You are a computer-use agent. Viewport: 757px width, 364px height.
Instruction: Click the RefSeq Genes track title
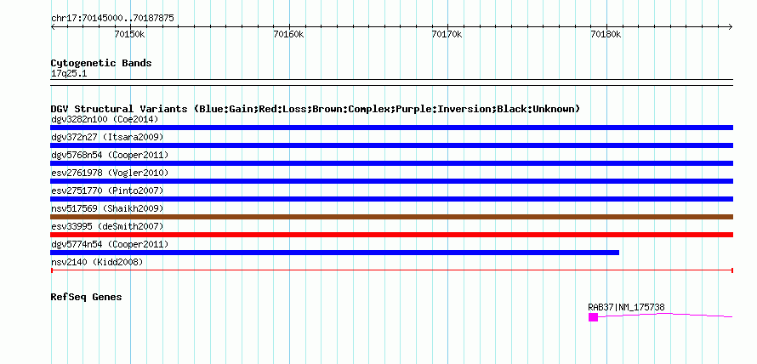[86, 297]
